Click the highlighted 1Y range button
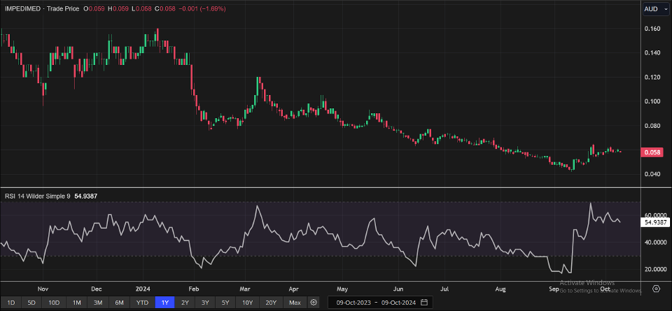The image size is (672, 311). pyautogui.click(x=165, y=302)
